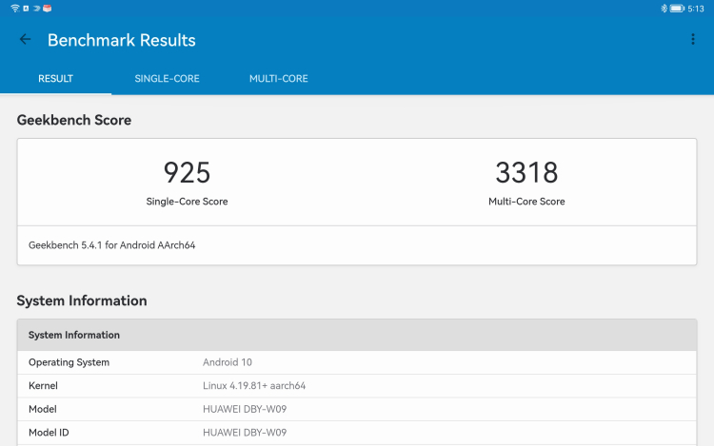Tap the Single-Core Score label
Viewport: 714px width, 446px height.
(x=187, y=202)
